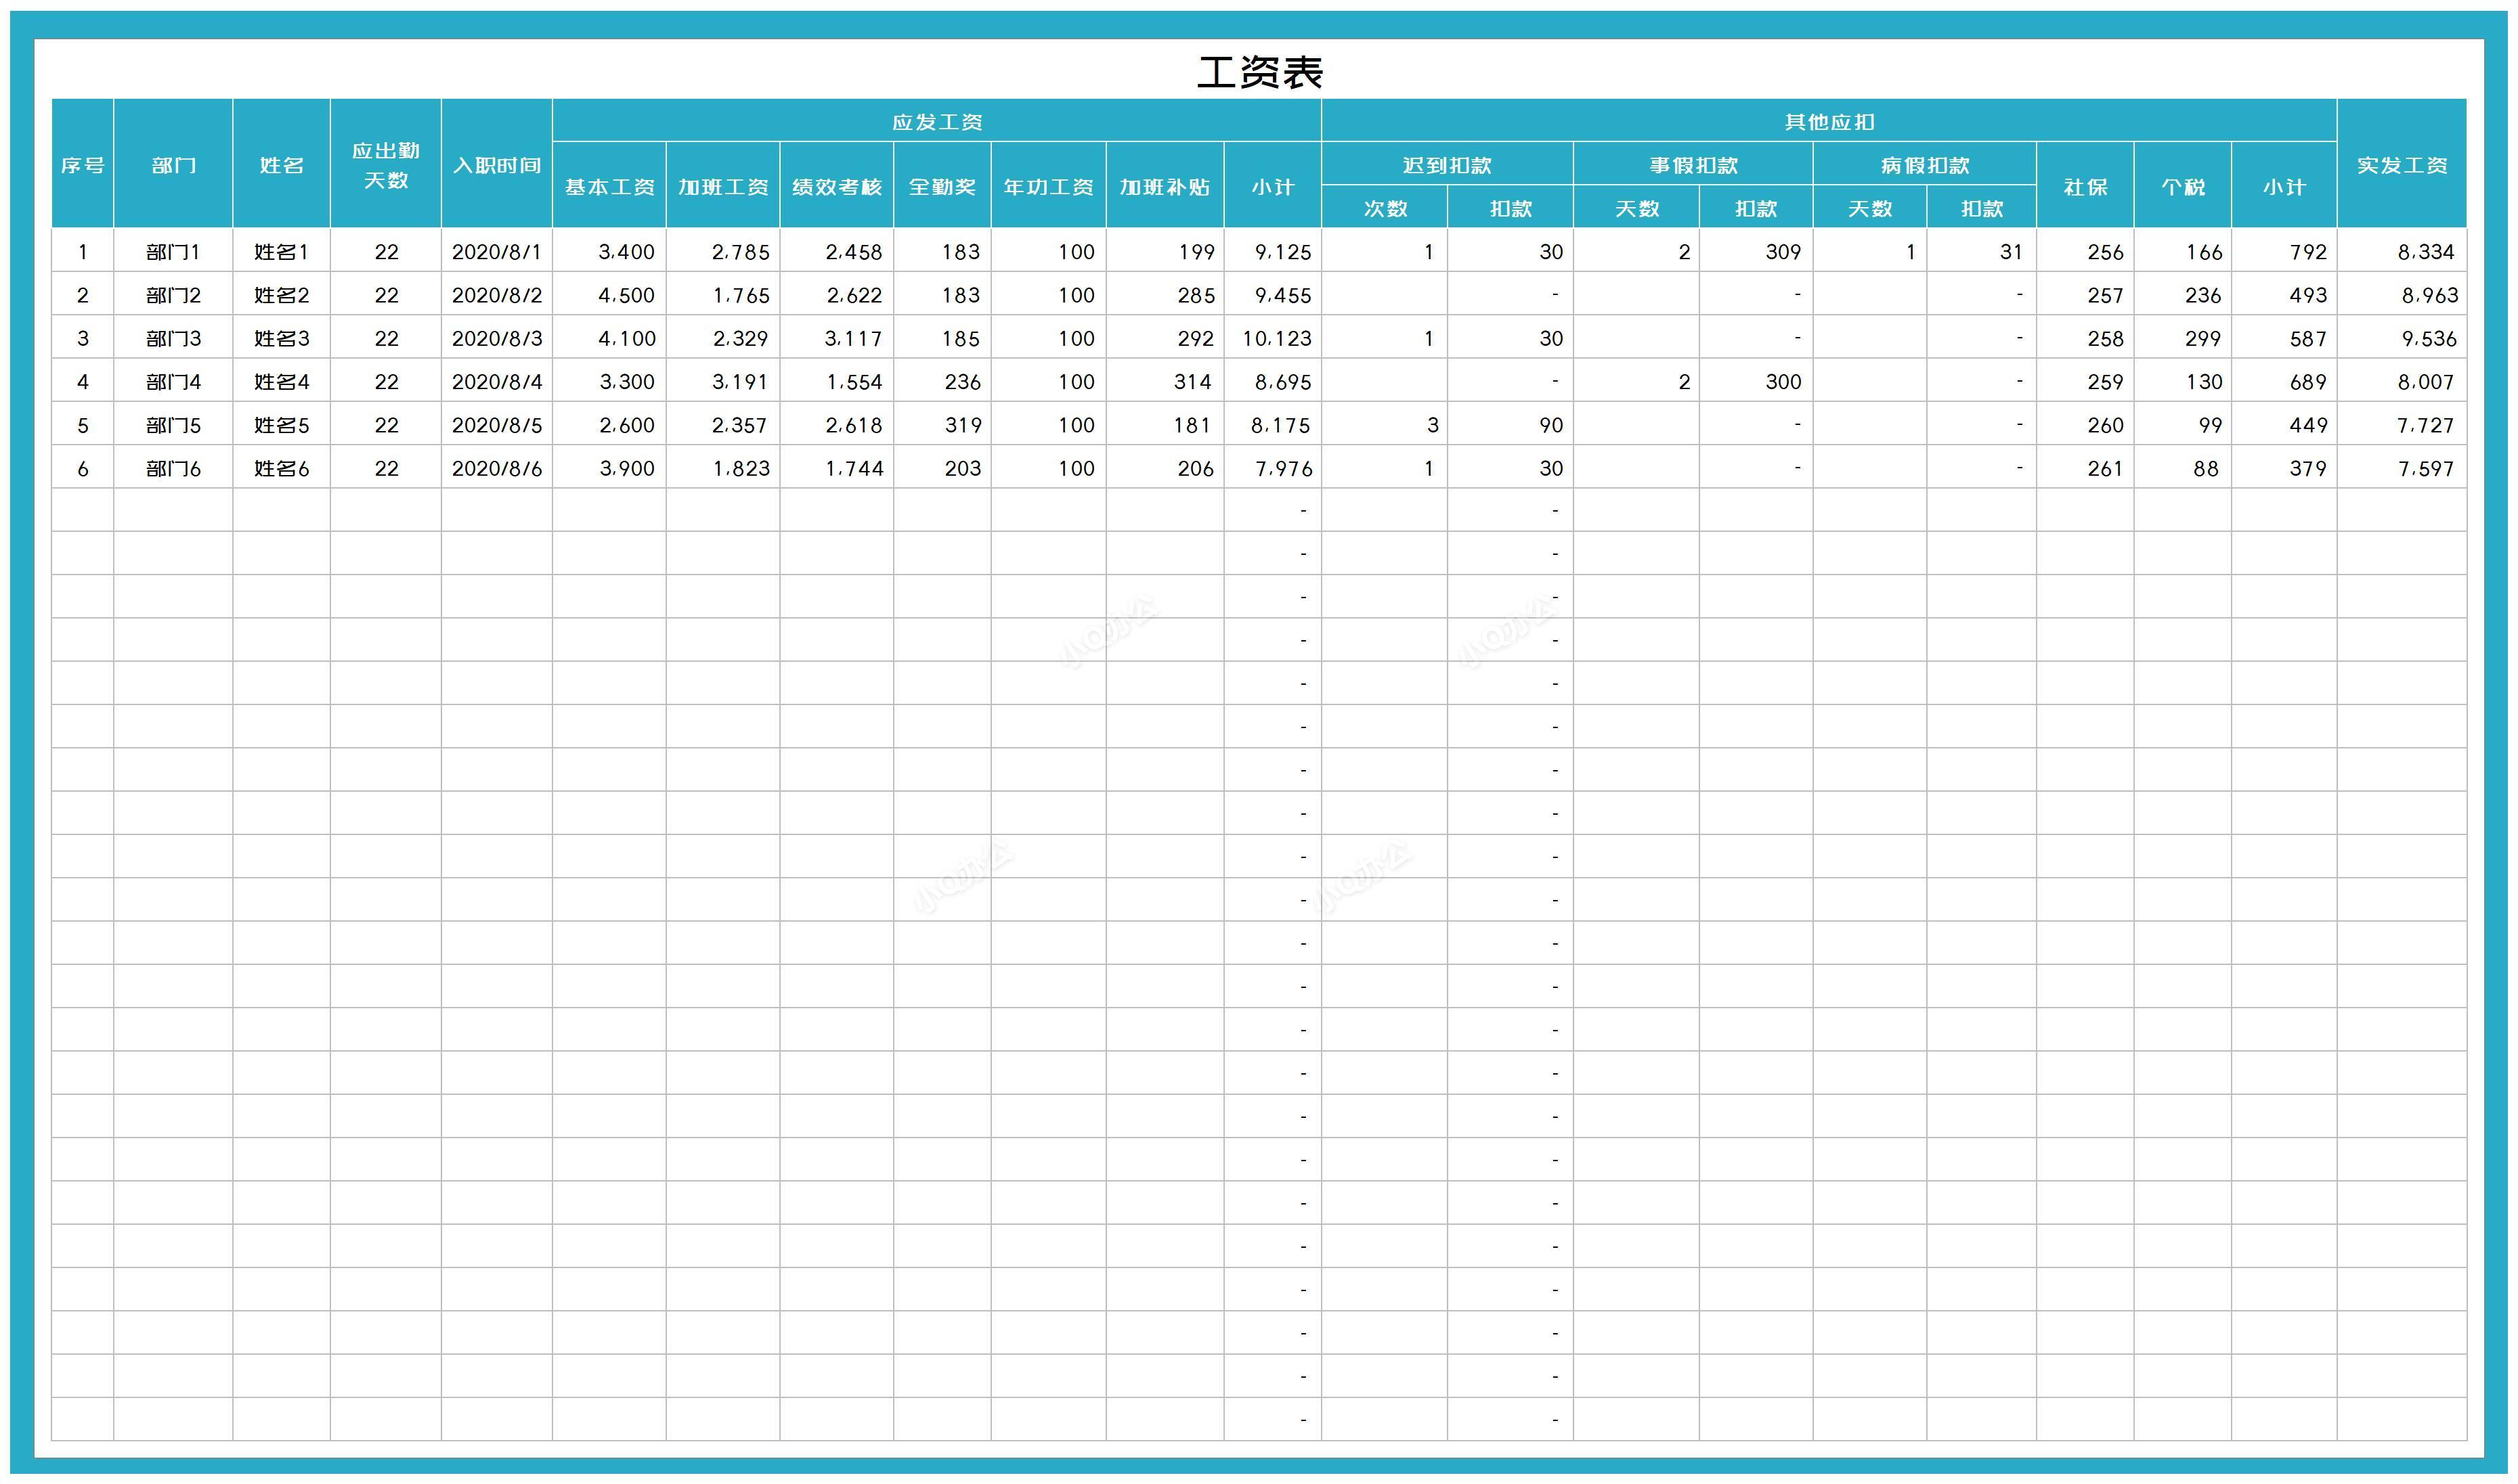
Task: Select the 部门 column header
Action: 173,165
